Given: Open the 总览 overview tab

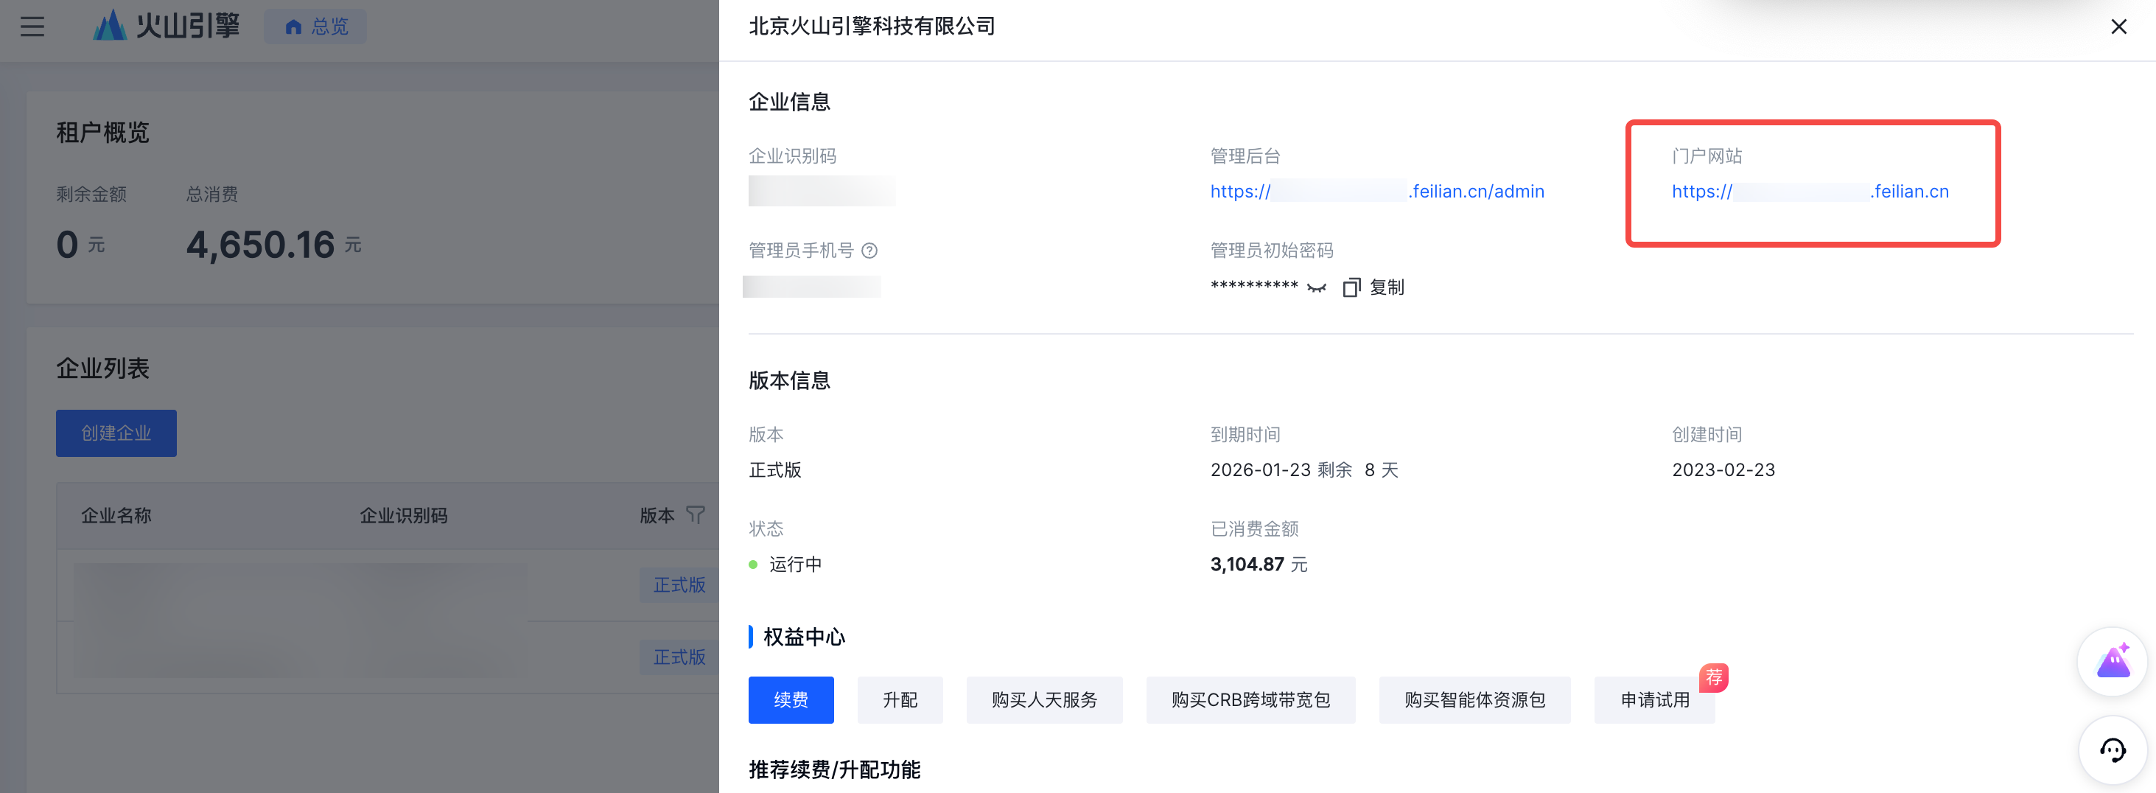Looking at the screenshot, I should [x=315, y=27].
